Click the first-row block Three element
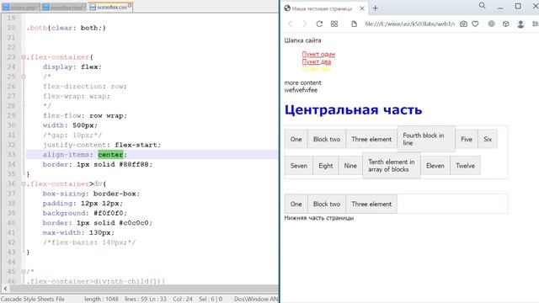The width and height of the screenshot is (539, 303). [371, 139]
